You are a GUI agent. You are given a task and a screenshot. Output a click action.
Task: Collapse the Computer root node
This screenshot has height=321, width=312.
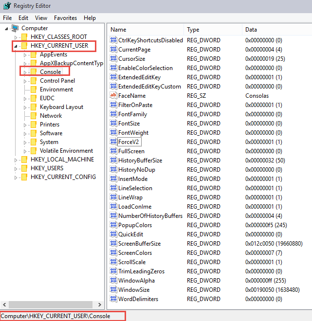tap(6, 29)
